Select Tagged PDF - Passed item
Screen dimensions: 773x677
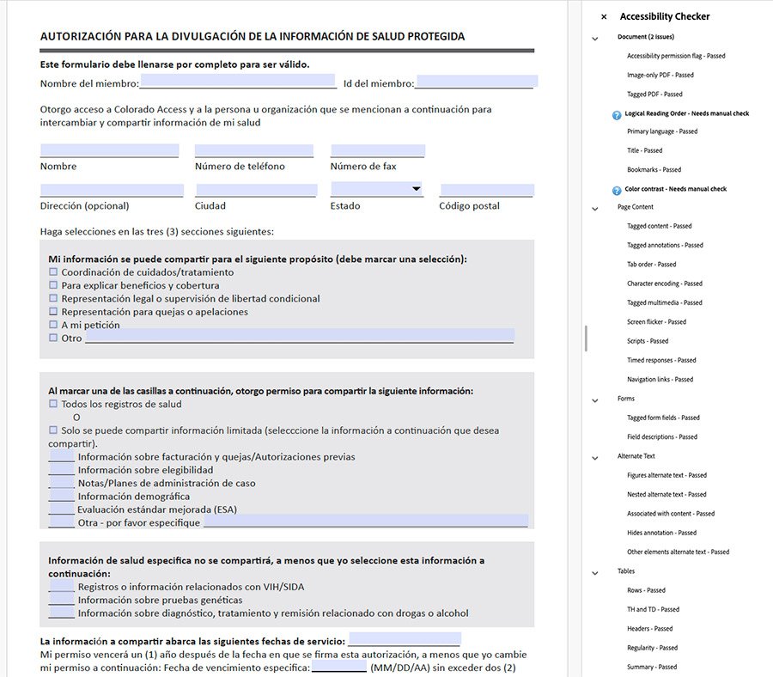tap(654, 95)
